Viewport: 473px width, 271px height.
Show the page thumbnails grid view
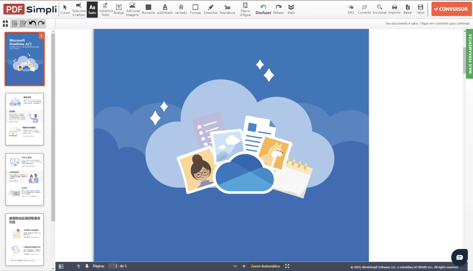click(5, 24)
